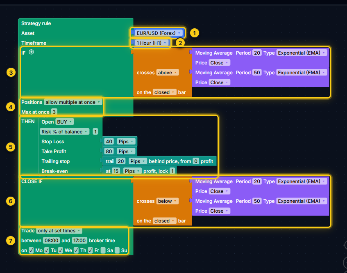This screenshot has width=347, height=273.
Task: Open Price Close dropdown of IF Period 50 average
Action: pos(219,83)
